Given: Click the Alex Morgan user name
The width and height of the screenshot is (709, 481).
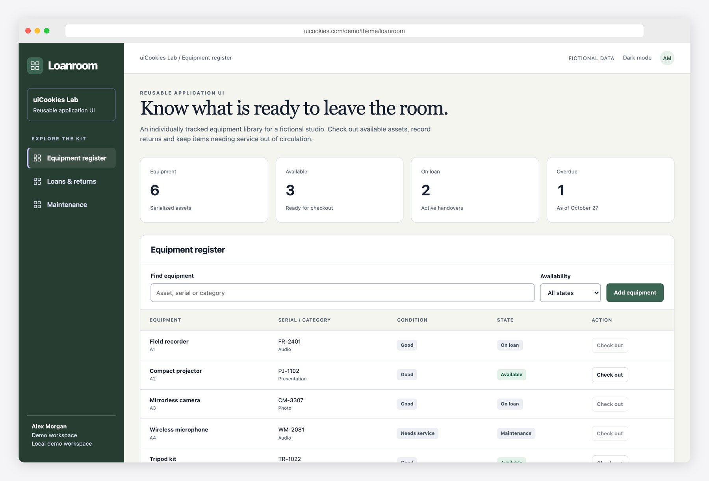Looking at the screenshot, I should click(49, 426).
